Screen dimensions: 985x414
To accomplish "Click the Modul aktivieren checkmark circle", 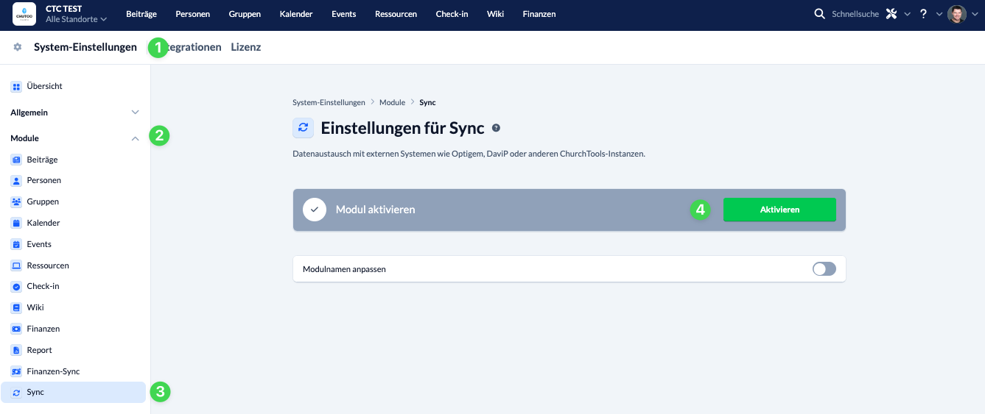I will [x=315, y=210].
